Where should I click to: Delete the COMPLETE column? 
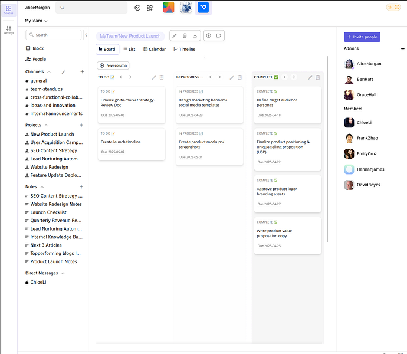tap(318, 77)
